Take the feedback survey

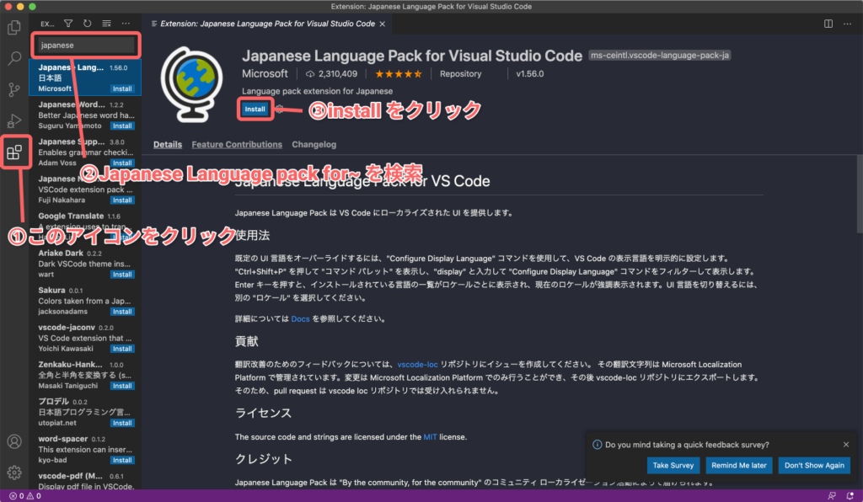[x=673, y=465]
